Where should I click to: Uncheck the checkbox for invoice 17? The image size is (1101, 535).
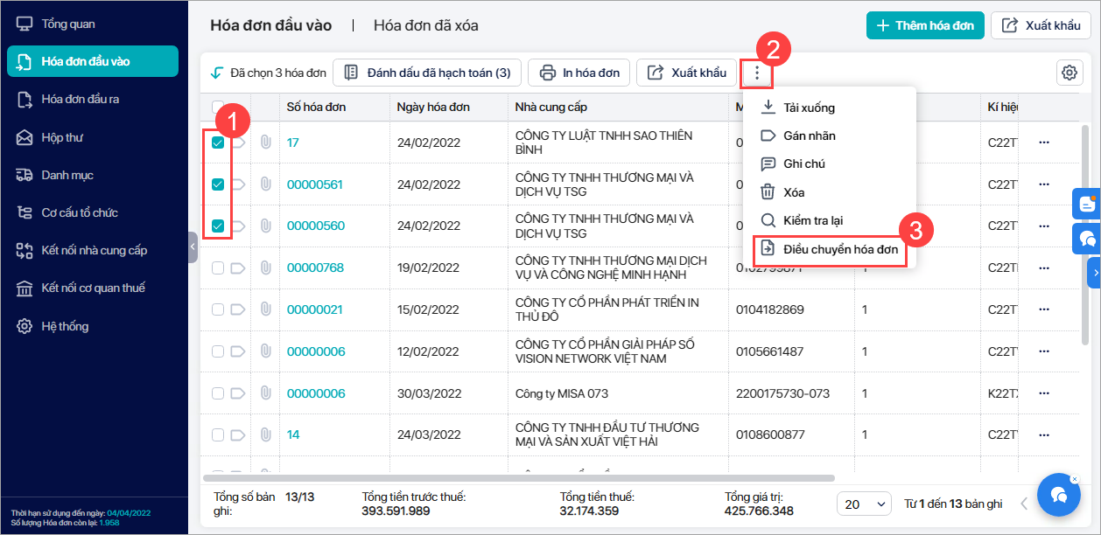[218, 142]
